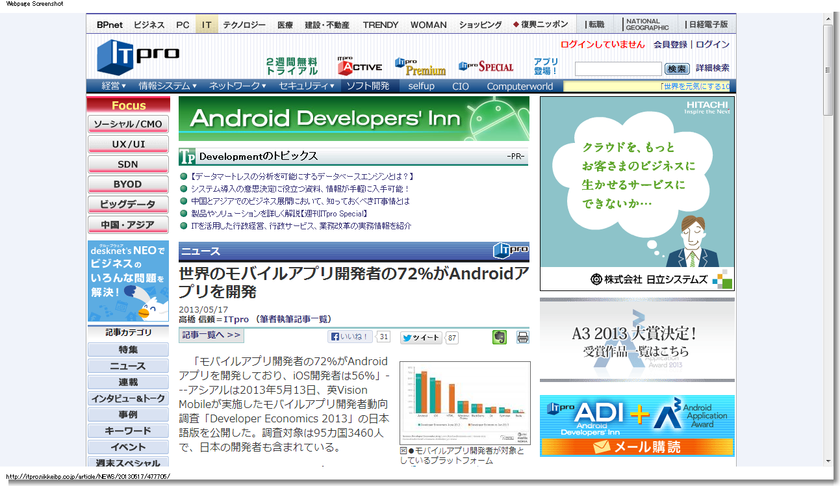Viewport: 840px width, 486px height.
Task: Click the small ITpro logo in the ニュース header
Action: pyautogui.click(x=511, y=251)
